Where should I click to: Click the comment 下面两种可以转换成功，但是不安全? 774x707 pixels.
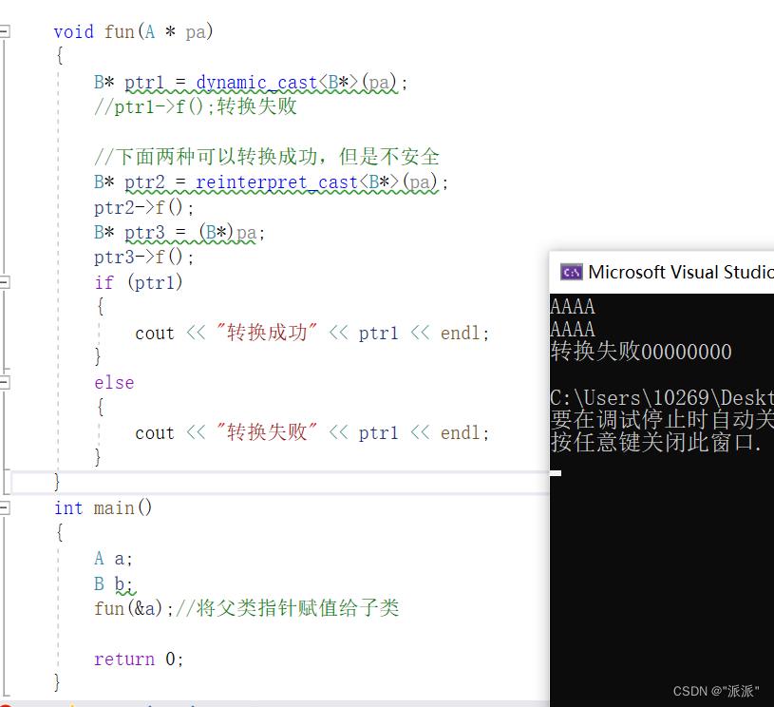pyautogui.click(x=267, y=157)
